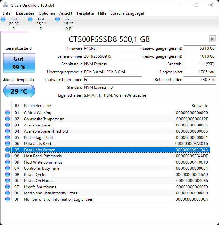Viewport: 219px width, 225px height.
Task: Click the Betriebsstunden value 230 Std.
Action: [x=200, y=80]
